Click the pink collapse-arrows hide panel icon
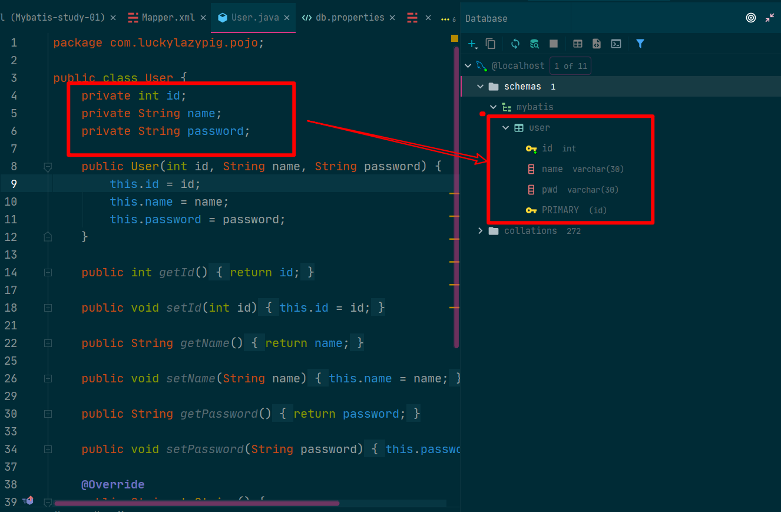781x512 pixels. (x=770, y=18)
